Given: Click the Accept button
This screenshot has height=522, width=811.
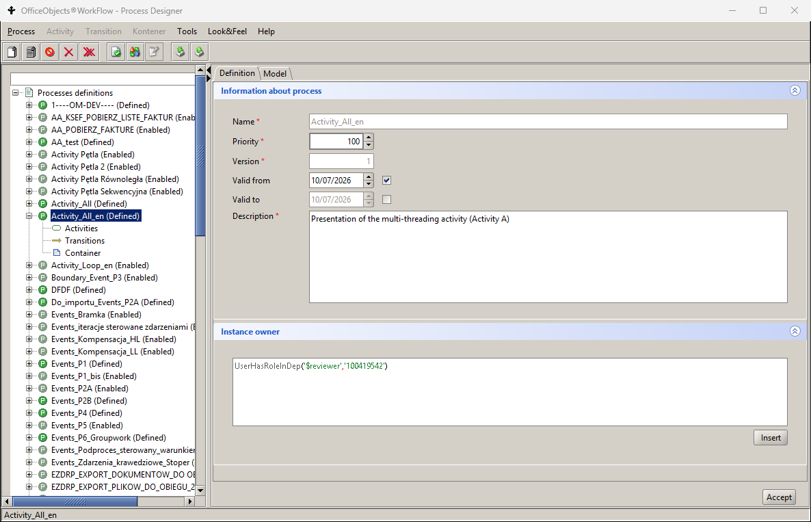Looking at the screenshot, I should click(779, 497).
